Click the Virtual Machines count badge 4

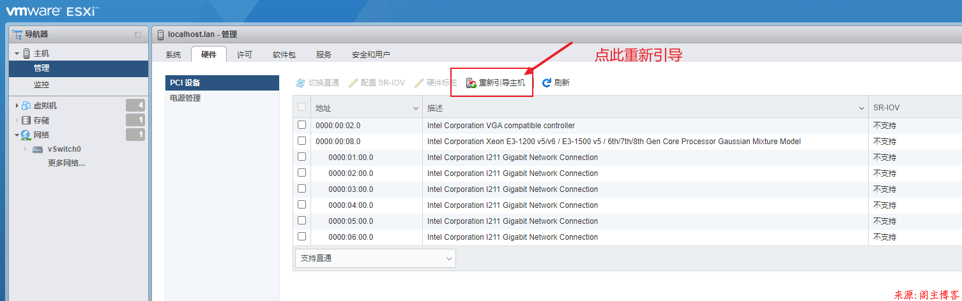[x=135, y=106]
